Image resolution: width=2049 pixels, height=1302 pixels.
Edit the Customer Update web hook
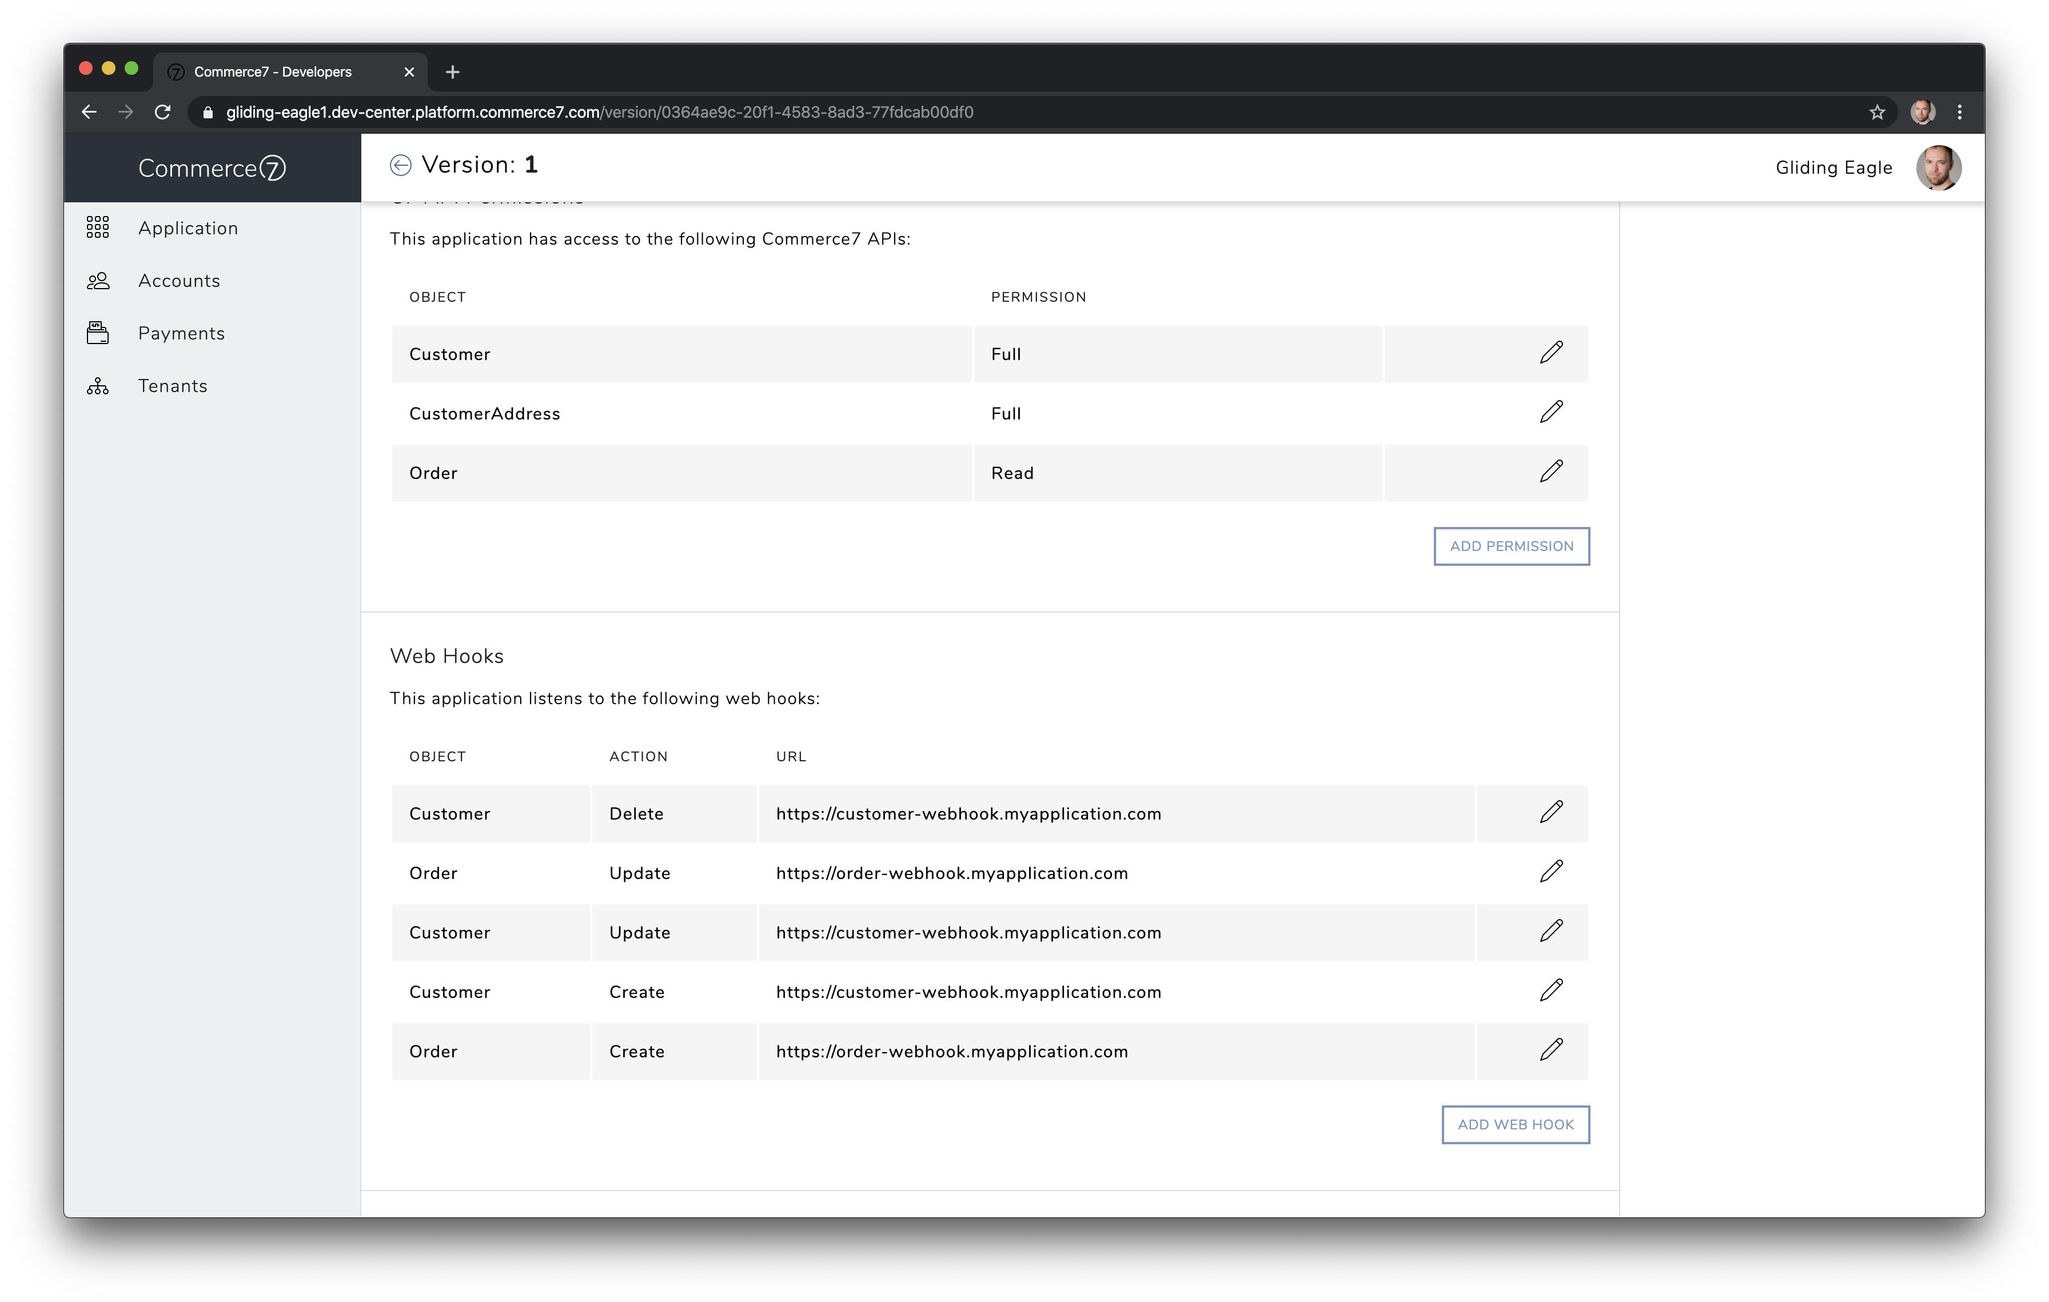(x=1550, y=931)
